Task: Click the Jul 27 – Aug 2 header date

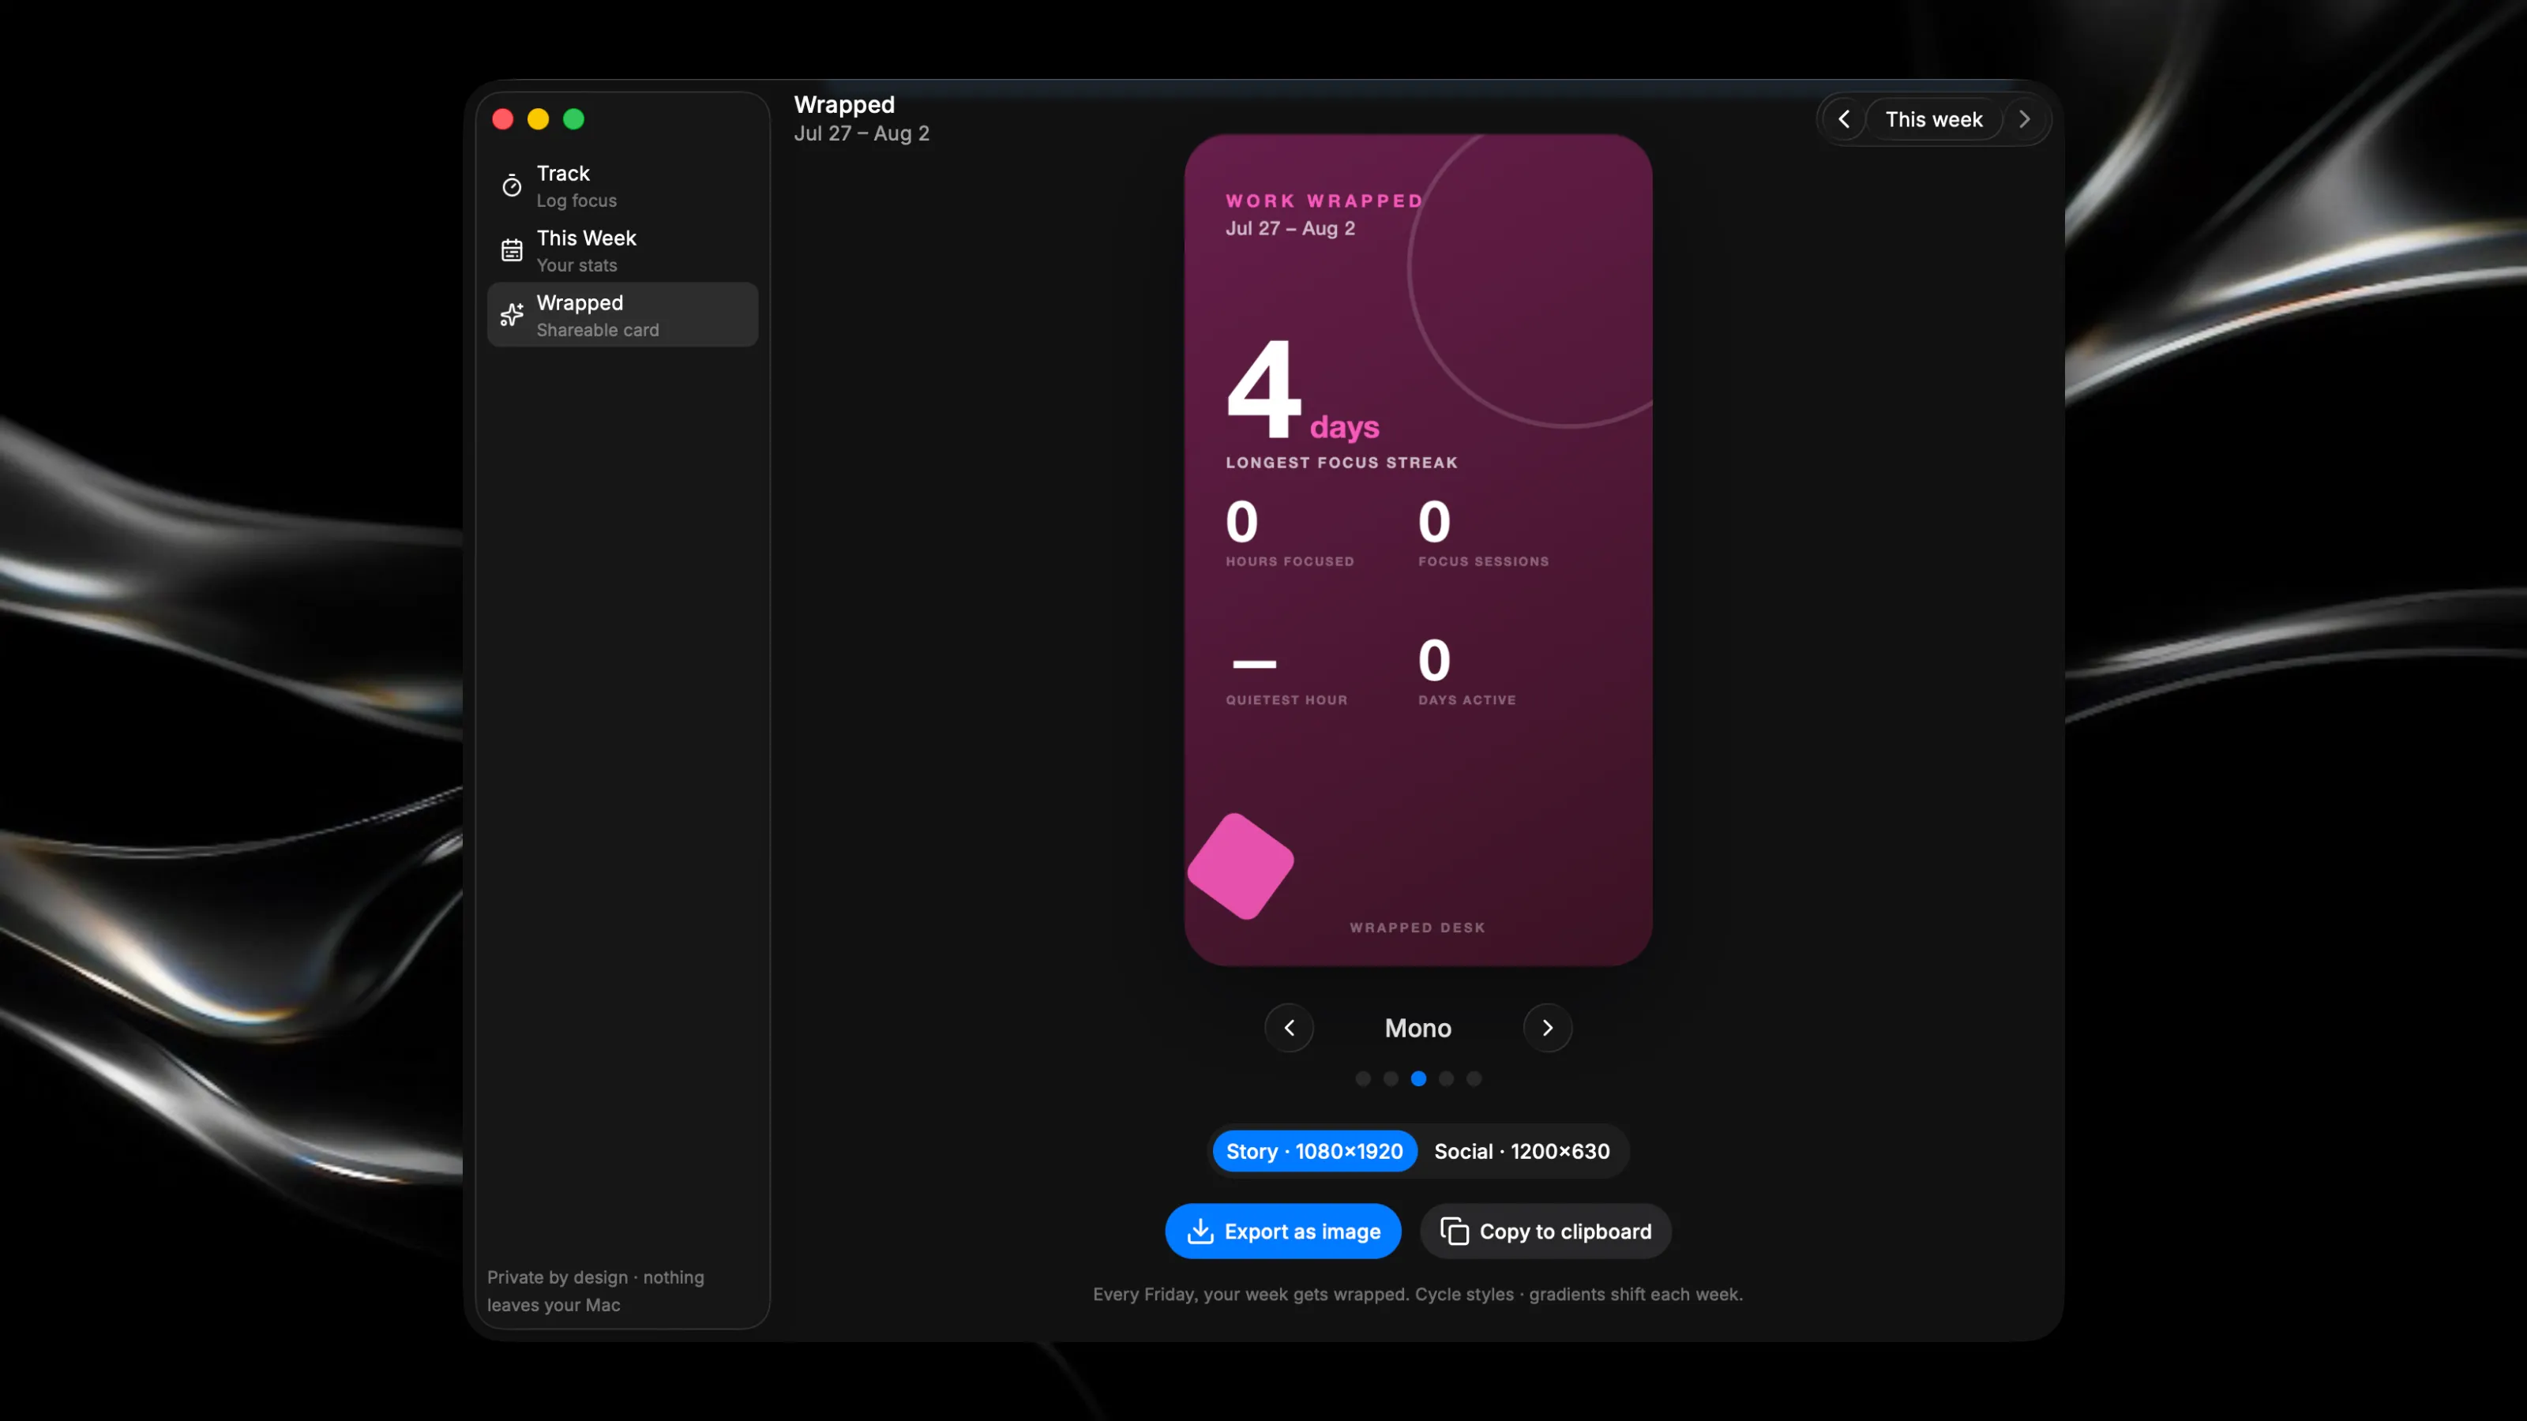Action: click(862, 133)
